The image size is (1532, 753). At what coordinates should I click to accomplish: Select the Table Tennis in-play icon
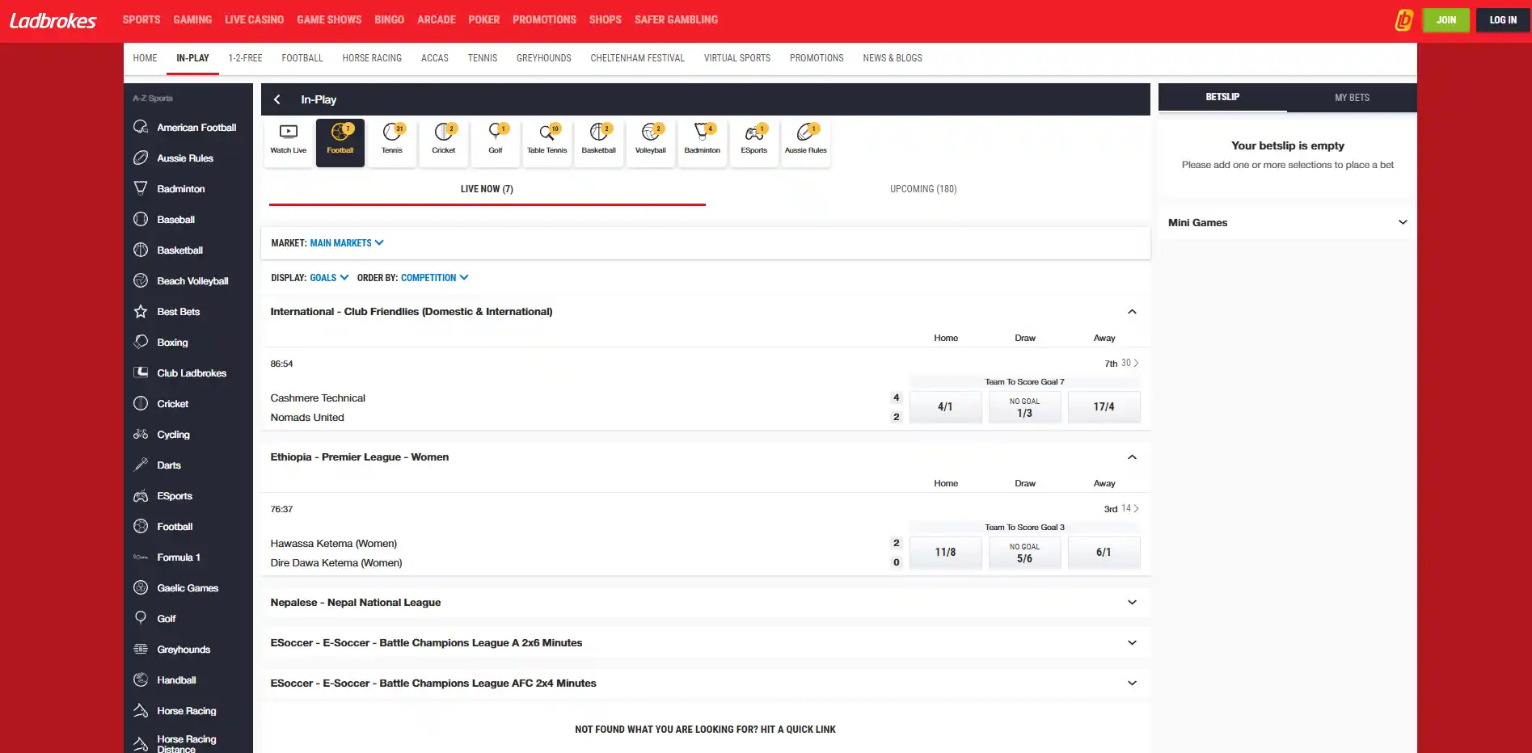click(547, 143)
